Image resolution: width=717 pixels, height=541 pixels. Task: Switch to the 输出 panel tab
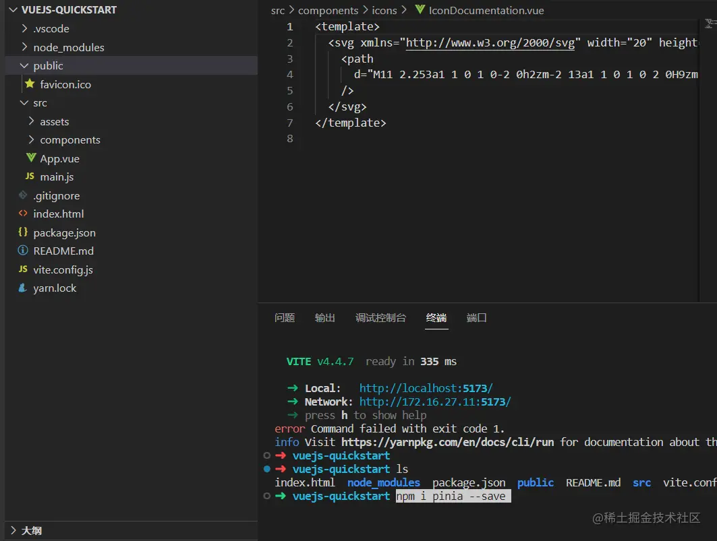tap(324, 317)
